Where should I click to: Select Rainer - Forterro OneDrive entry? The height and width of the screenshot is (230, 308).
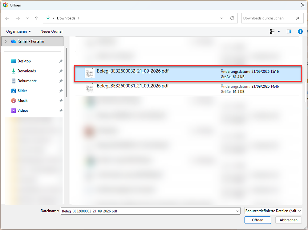pos(32,41)
